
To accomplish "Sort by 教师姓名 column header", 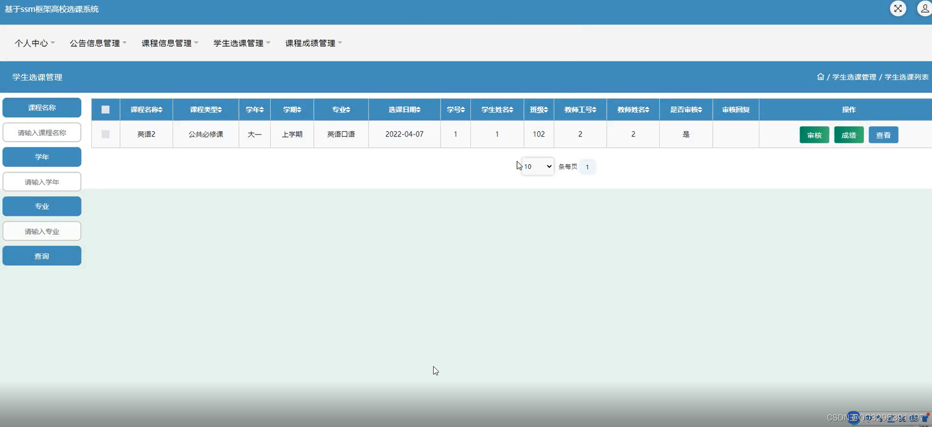I will (x=633, y=110).
